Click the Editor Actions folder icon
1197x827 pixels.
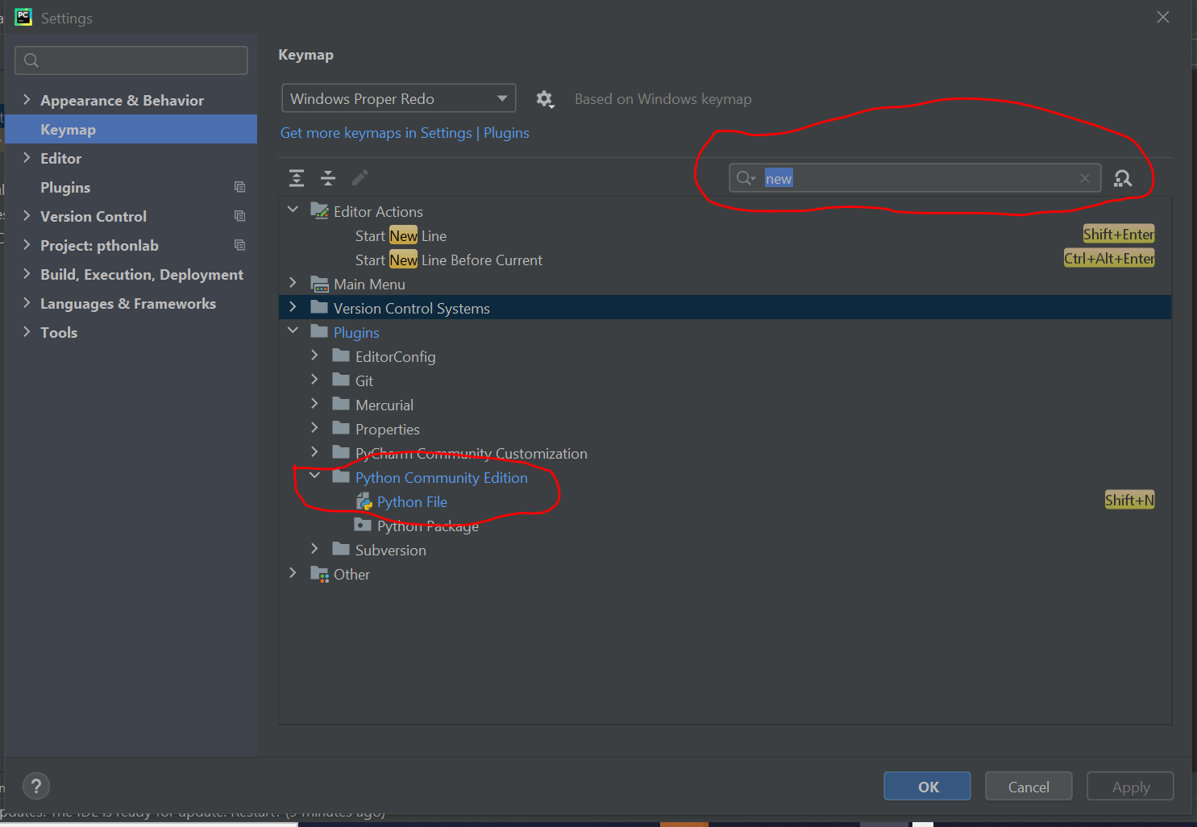point(319,211)
